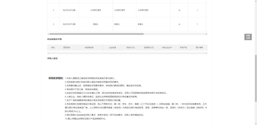
Task: Select the 小微企业生产 column header
Action: point(167,48)
